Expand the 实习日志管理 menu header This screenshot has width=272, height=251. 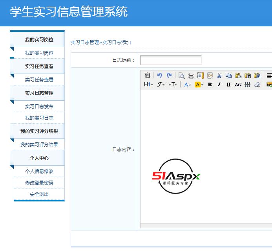tap(37, 93)
